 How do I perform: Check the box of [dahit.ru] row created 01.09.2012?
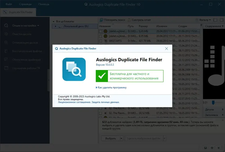(101, 31)
